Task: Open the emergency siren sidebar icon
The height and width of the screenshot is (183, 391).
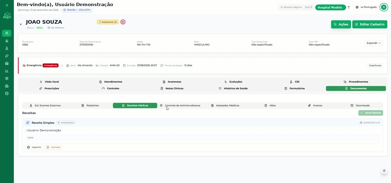Action: (x=7, y=41)
